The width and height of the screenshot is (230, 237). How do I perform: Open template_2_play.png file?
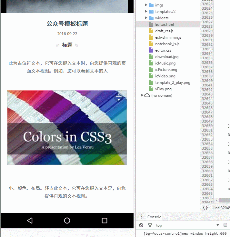[173, 83]
